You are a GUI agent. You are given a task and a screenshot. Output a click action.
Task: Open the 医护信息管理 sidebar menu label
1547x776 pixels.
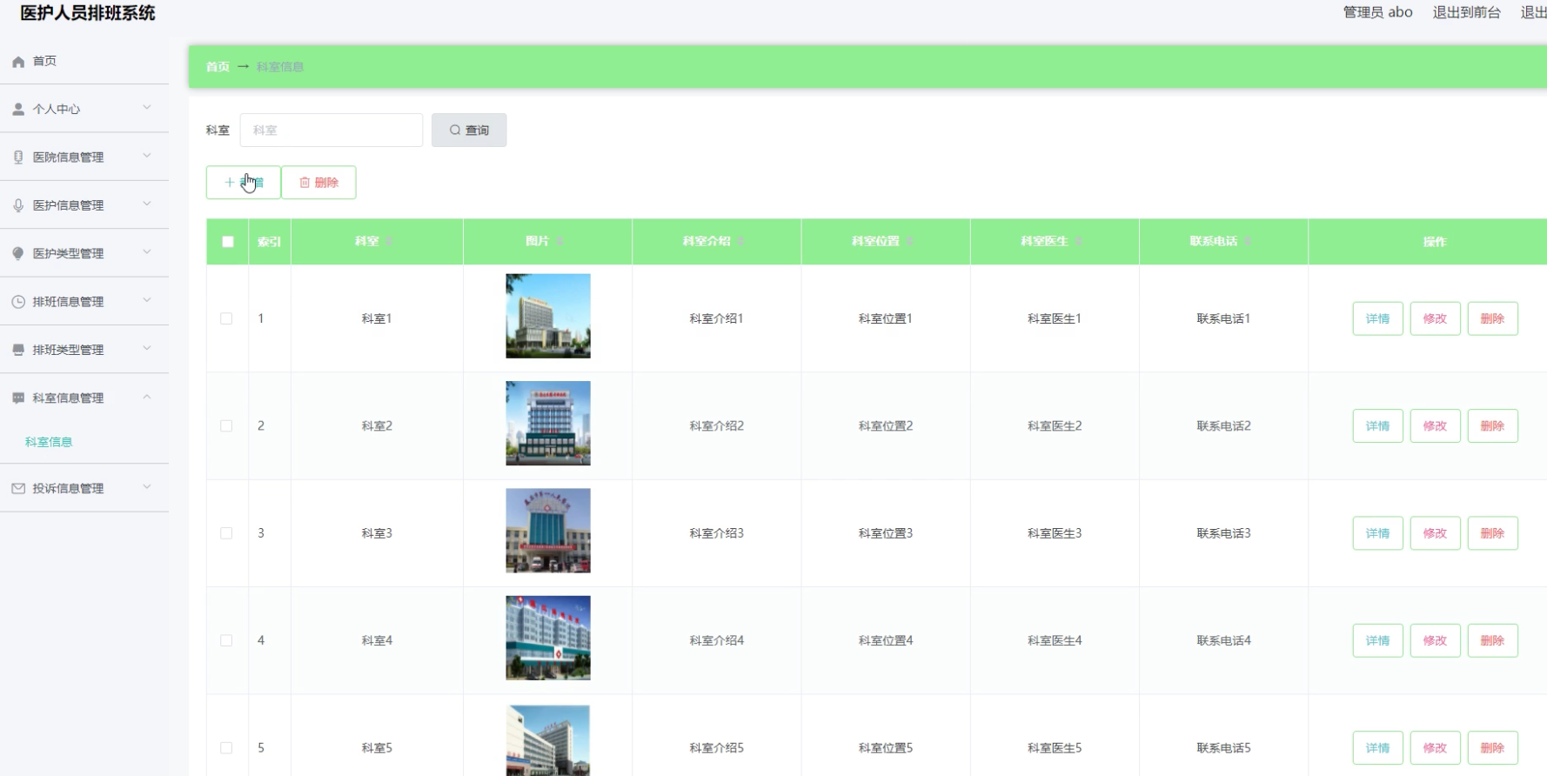point(68,205)
